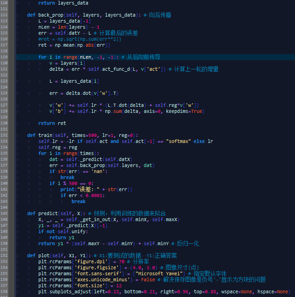The image size is (295, 297).
Task: Click the 'if not self.unify:' condition
Action: (x=63, y=231)
